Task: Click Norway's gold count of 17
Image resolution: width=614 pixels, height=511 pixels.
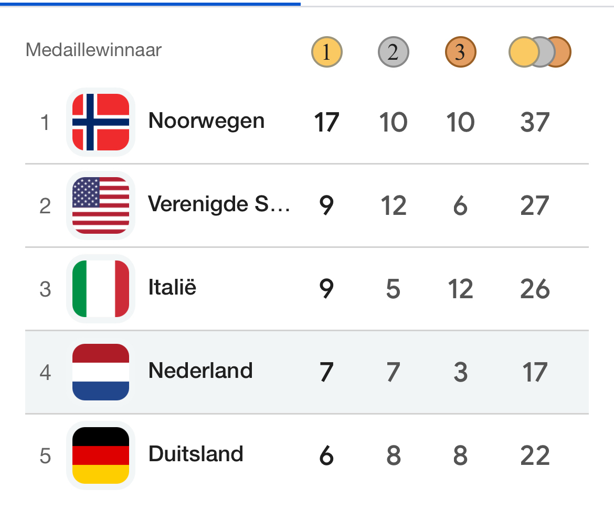Action: [326, 123]
